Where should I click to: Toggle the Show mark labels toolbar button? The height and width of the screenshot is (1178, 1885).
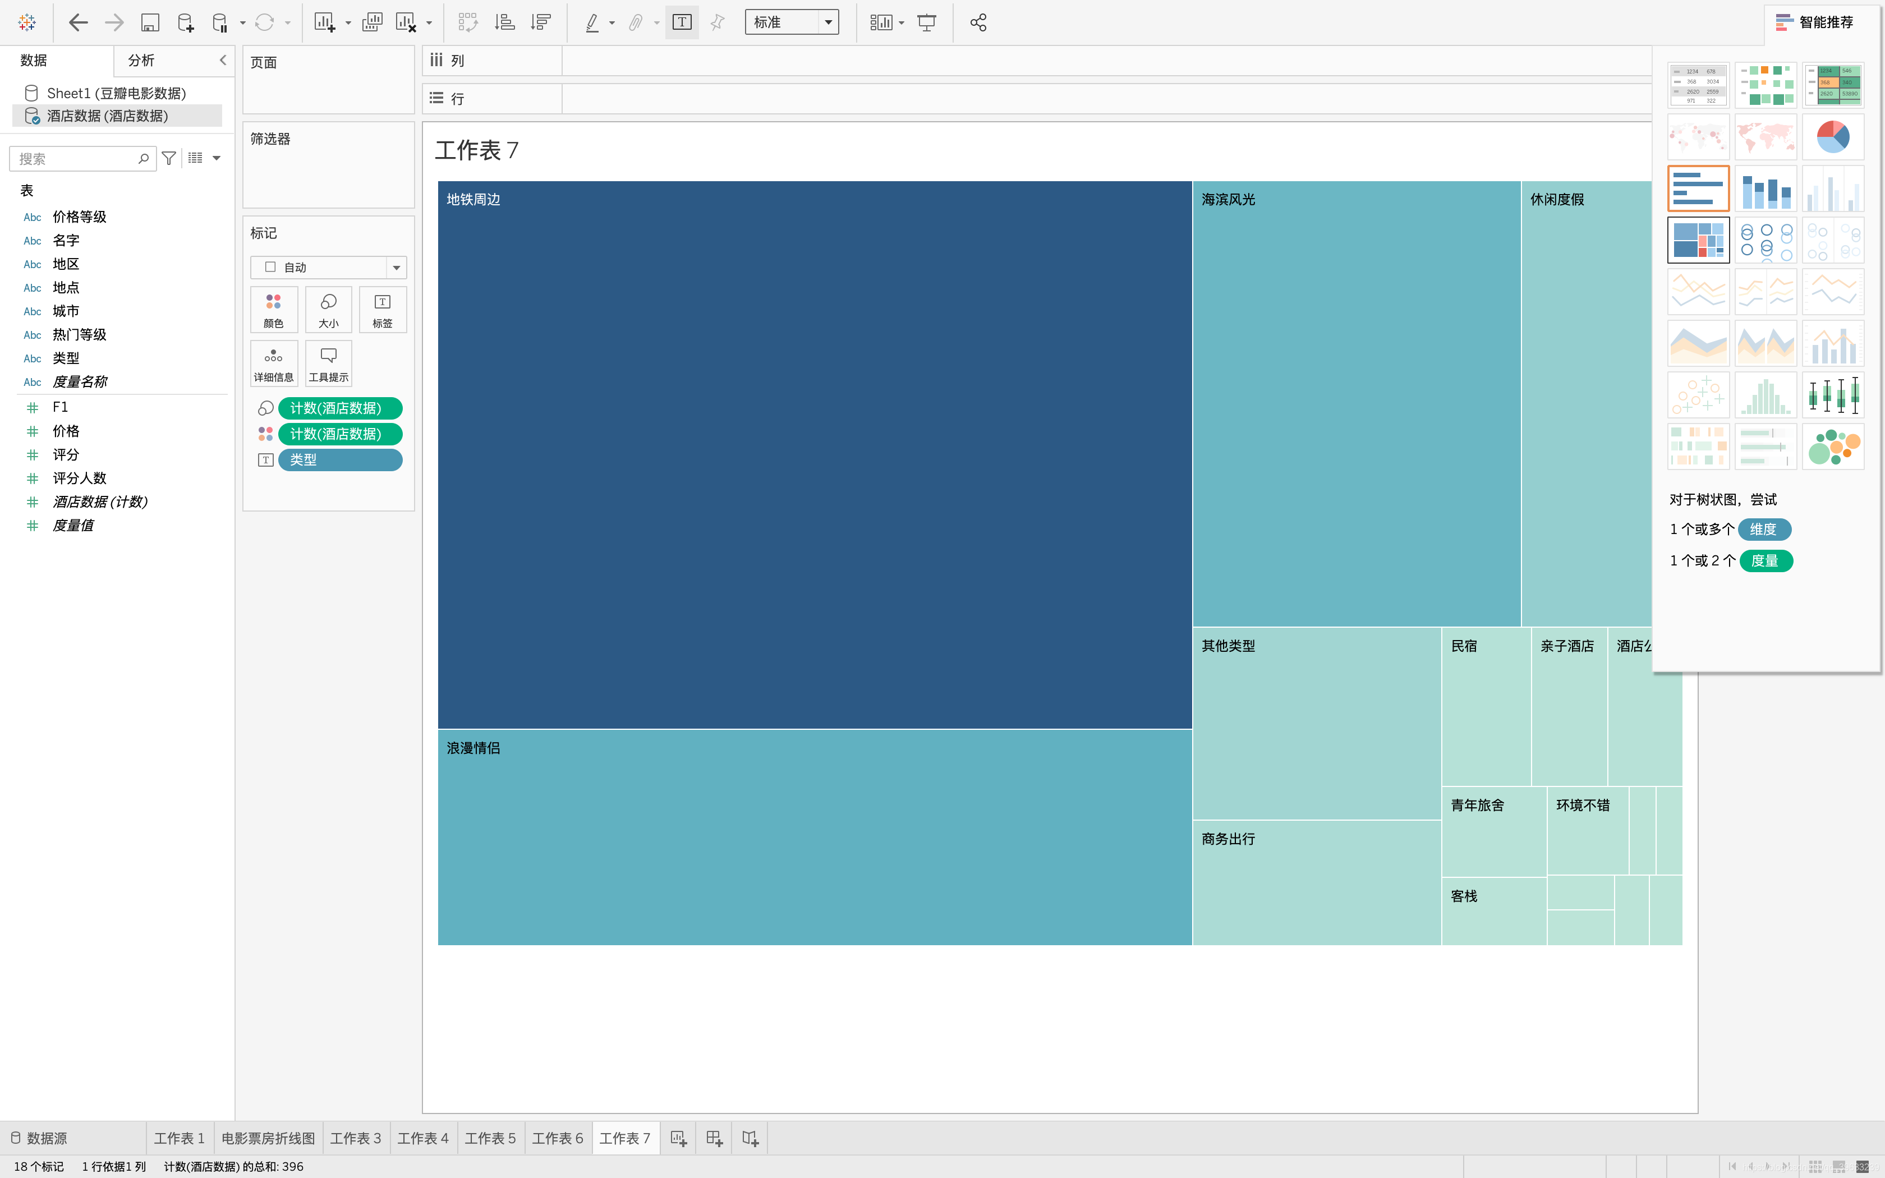click(x=682, y=22)
